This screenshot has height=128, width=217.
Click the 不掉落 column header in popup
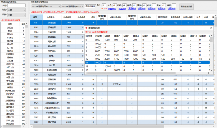coord(98,36)
